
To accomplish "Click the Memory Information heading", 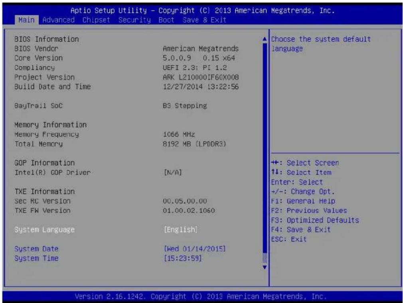I will [50, 125].
